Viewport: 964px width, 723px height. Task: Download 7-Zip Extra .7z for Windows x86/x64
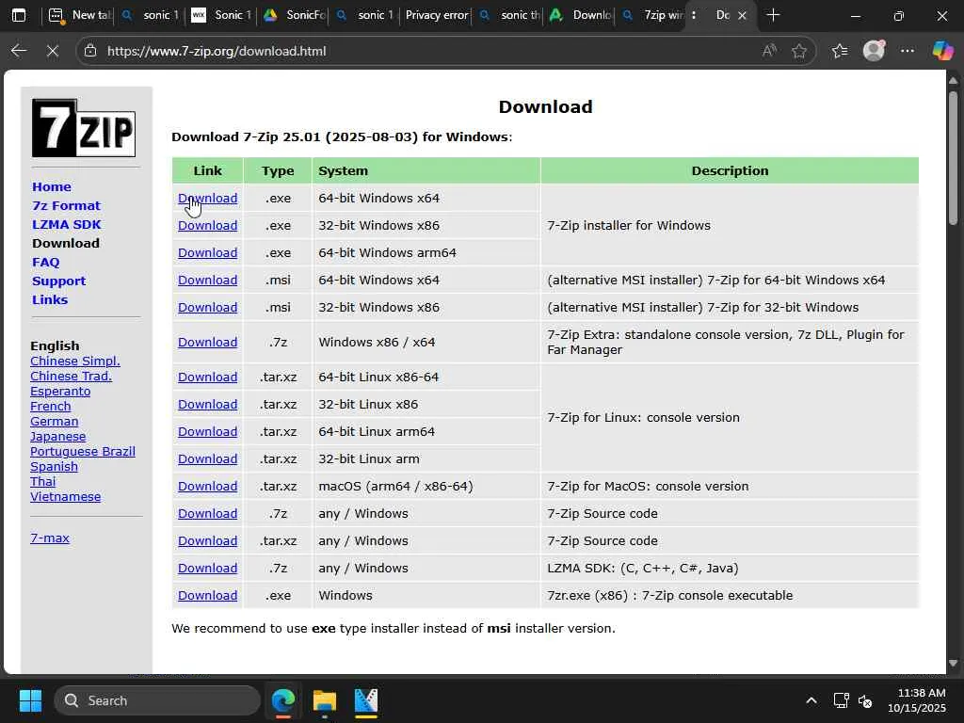coord(208,342)
